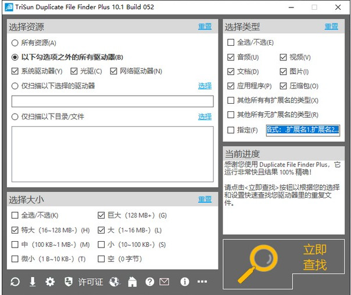Image resolution: width=351 pixels, height=295 pixels.
Task: Uncheck the 压缩包(O) archive checkbox
Action: 283,86
